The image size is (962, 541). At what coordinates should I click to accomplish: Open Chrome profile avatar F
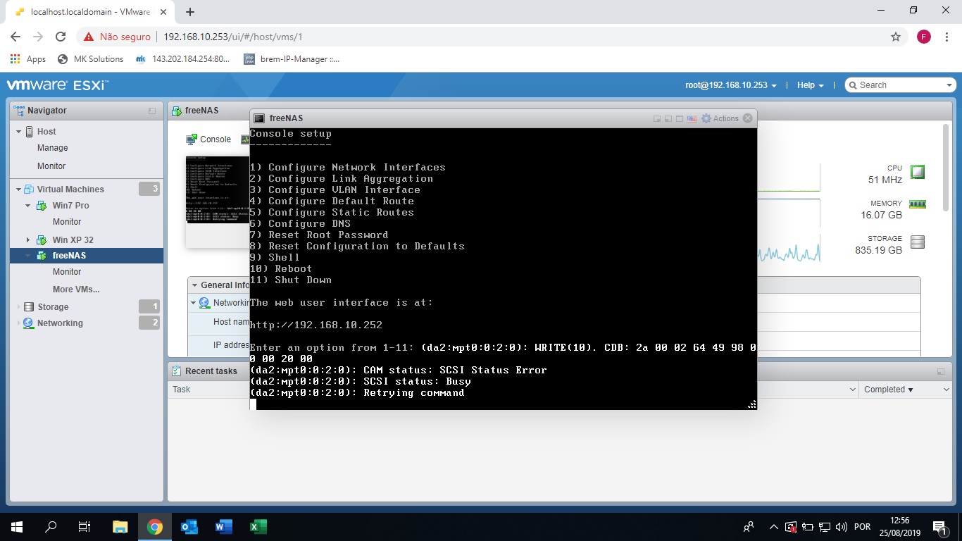tap(924, 37)
